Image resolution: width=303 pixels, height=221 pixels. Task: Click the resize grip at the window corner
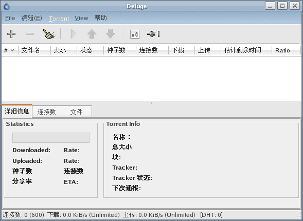pyautogui.click(x=298, y=216)
